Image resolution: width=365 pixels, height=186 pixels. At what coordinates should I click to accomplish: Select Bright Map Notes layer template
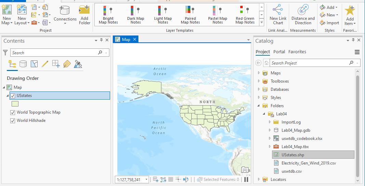tap(108, 15)
